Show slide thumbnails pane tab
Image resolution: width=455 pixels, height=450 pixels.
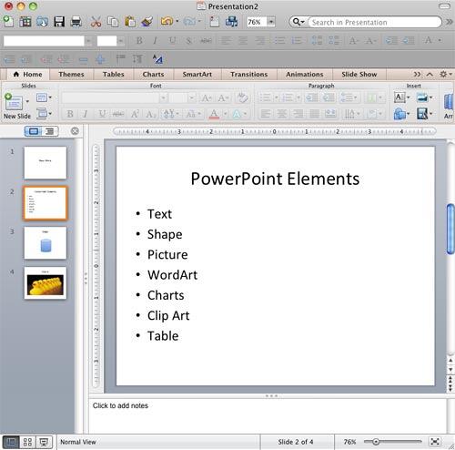(x=33, y=131)
